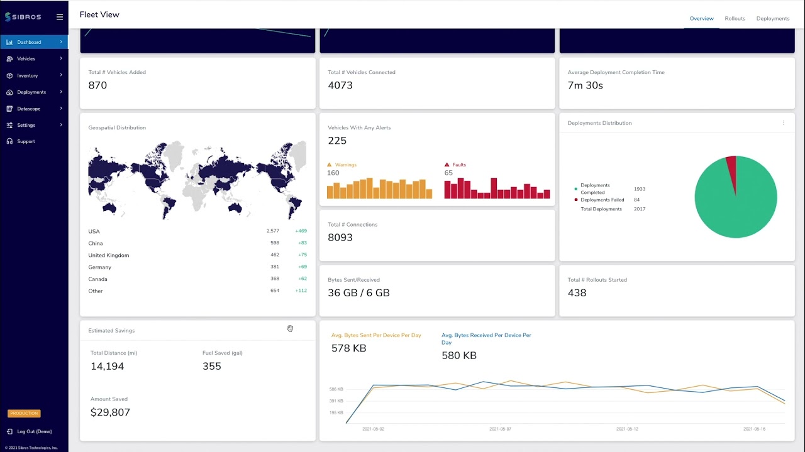Click the red Deployments Failed legend marker
Image resolution: width=805 pixels, height=452 pixels.
[x=575, y=200]
